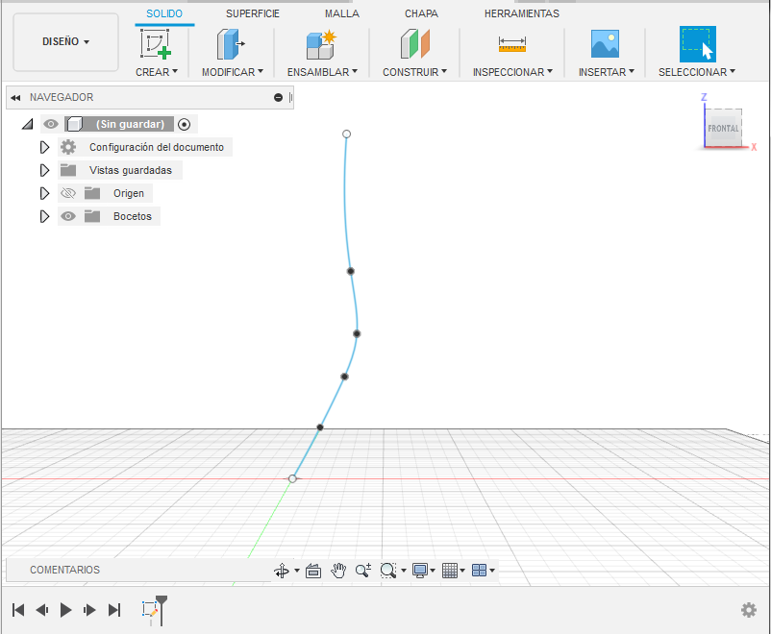771x634 pixels.
Task: Switch to the SUPERFICIE tab
Action: (253, 13)
